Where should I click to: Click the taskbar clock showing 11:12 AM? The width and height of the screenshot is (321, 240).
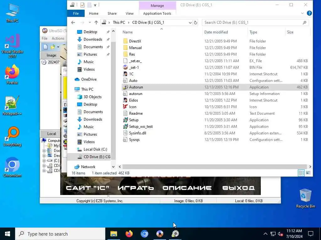tap(294, 234)
